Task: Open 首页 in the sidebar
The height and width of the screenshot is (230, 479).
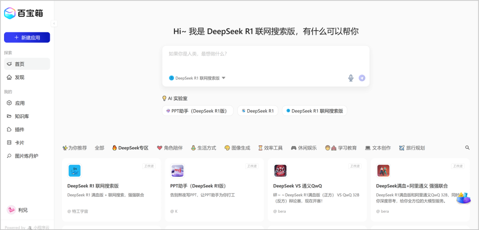Action: [x=27, y=64]
